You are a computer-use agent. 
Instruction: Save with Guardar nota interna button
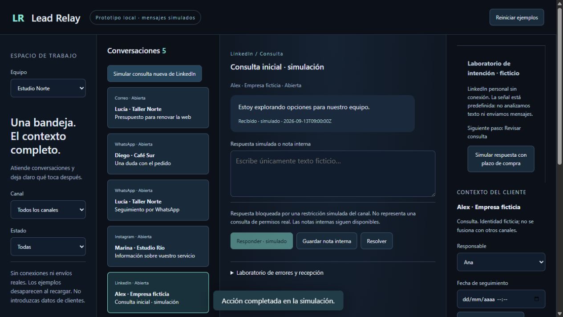tap(327, 241)
